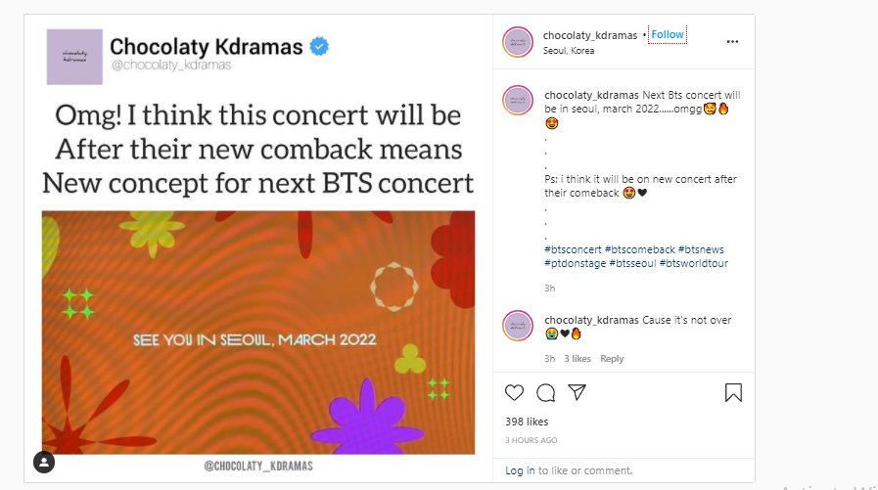Open the three-dot more options menu
This screenshot has width=878, height=490.
pos(732,42)
